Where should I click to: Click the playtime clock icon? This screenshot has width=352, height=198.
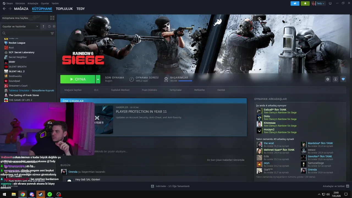click(131, 79)
